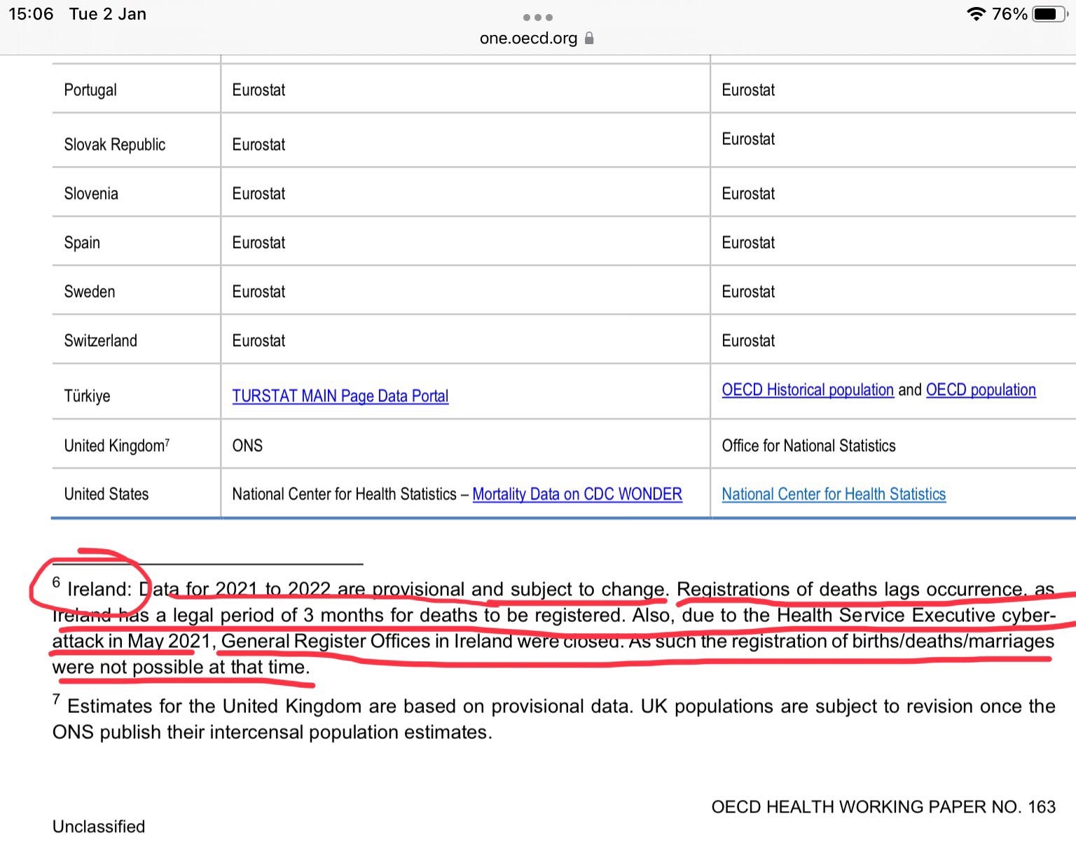Open TURSTAT MAIN Page Data Portal link

tap(340, 396)
